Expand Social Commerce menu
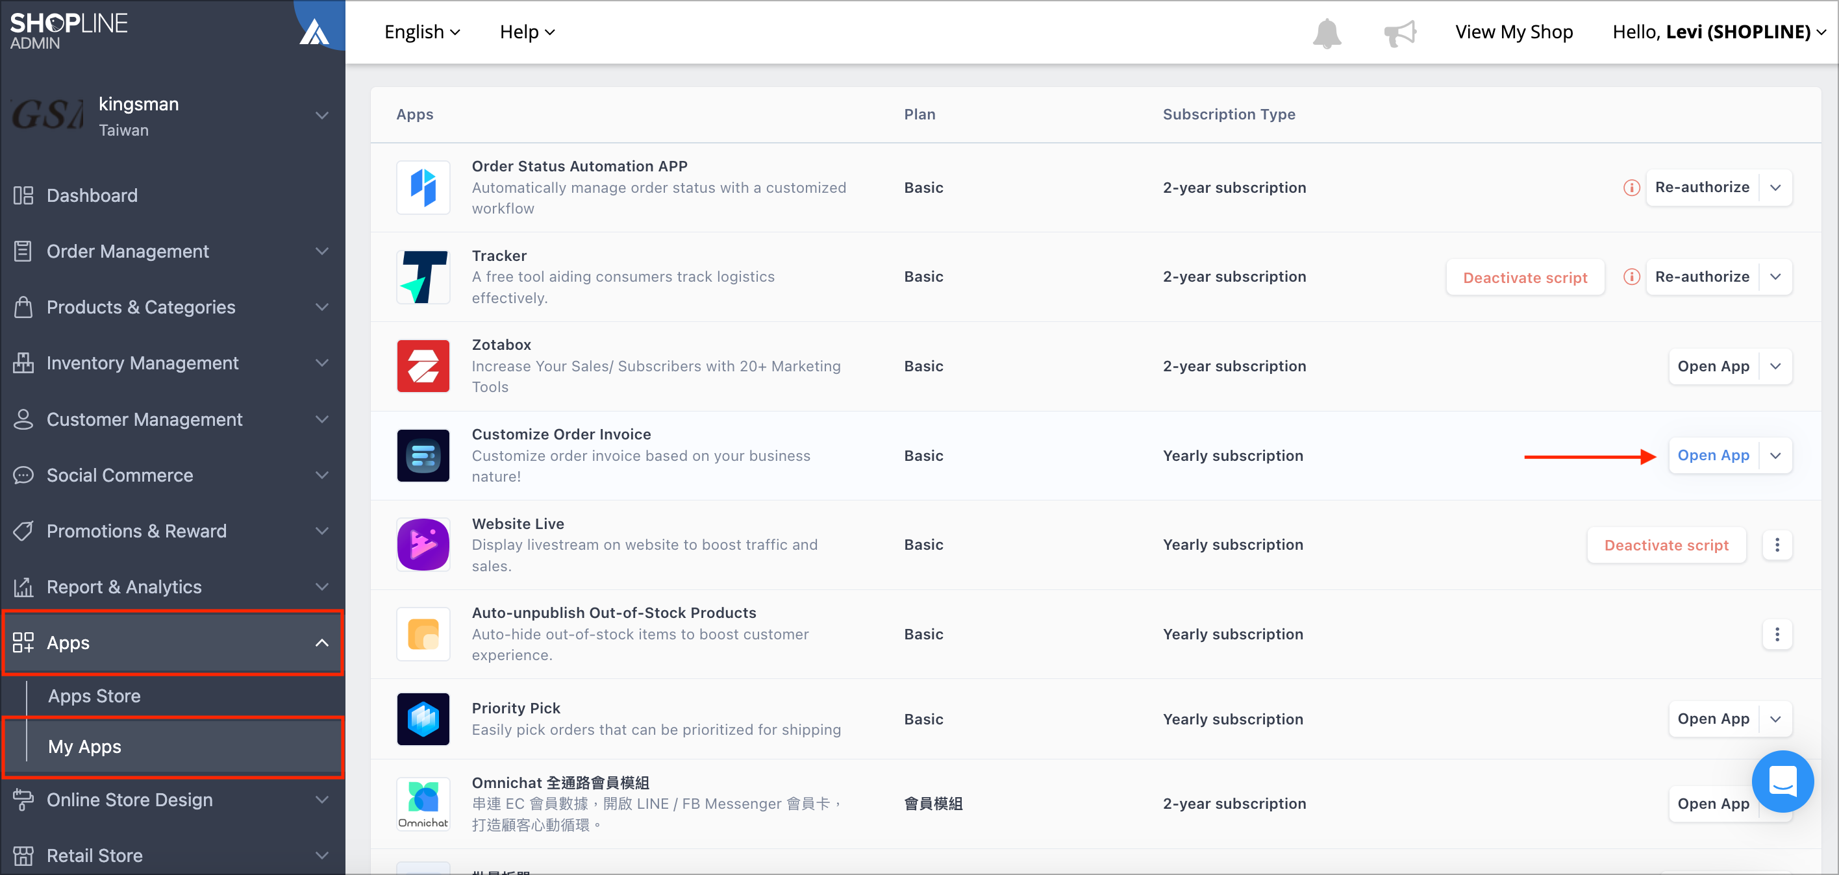 click(171, 475)
